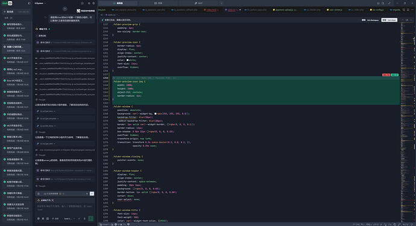416x226 pixels.
Task: Dismiss the file review bar with X
Action: pyautogui.click(x=87, y=193)
